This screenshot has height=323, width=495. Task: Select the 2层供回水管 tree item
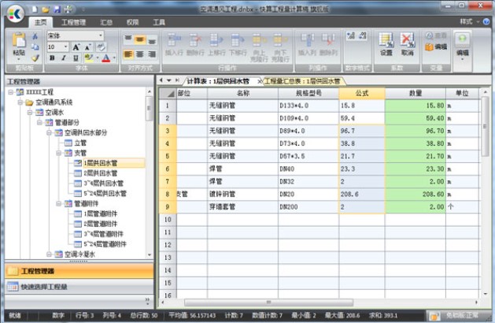click(x=100, y=173)
